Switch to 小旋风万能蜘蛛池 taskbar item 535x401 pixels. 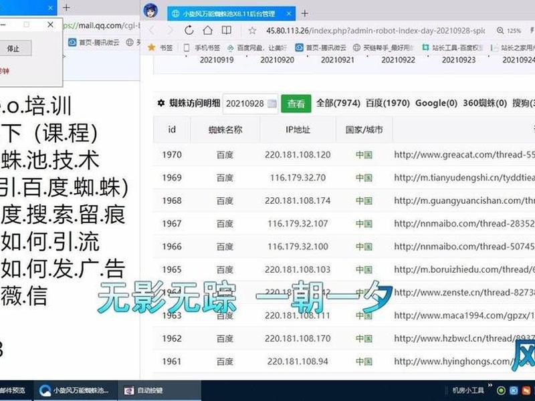pyautogui.click(x=76, y=390)
